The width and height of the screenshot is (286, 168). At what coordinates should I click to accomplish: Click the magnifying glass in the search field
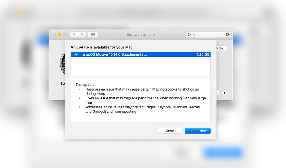pyautogui.click(x=190, y=34)
